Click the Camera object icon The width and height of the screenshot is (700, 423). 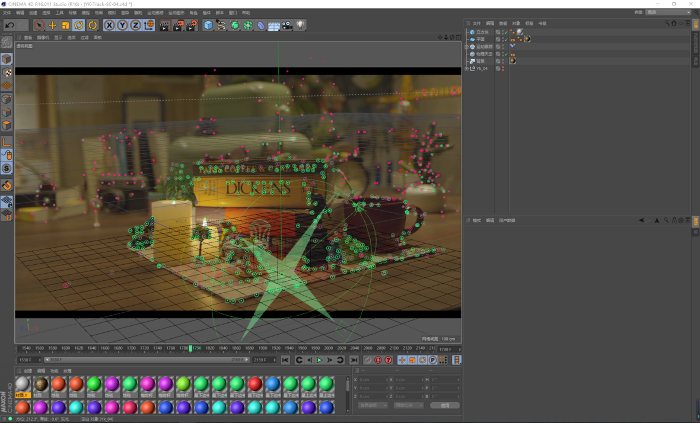pyautogui.click(x=287, y=25)
